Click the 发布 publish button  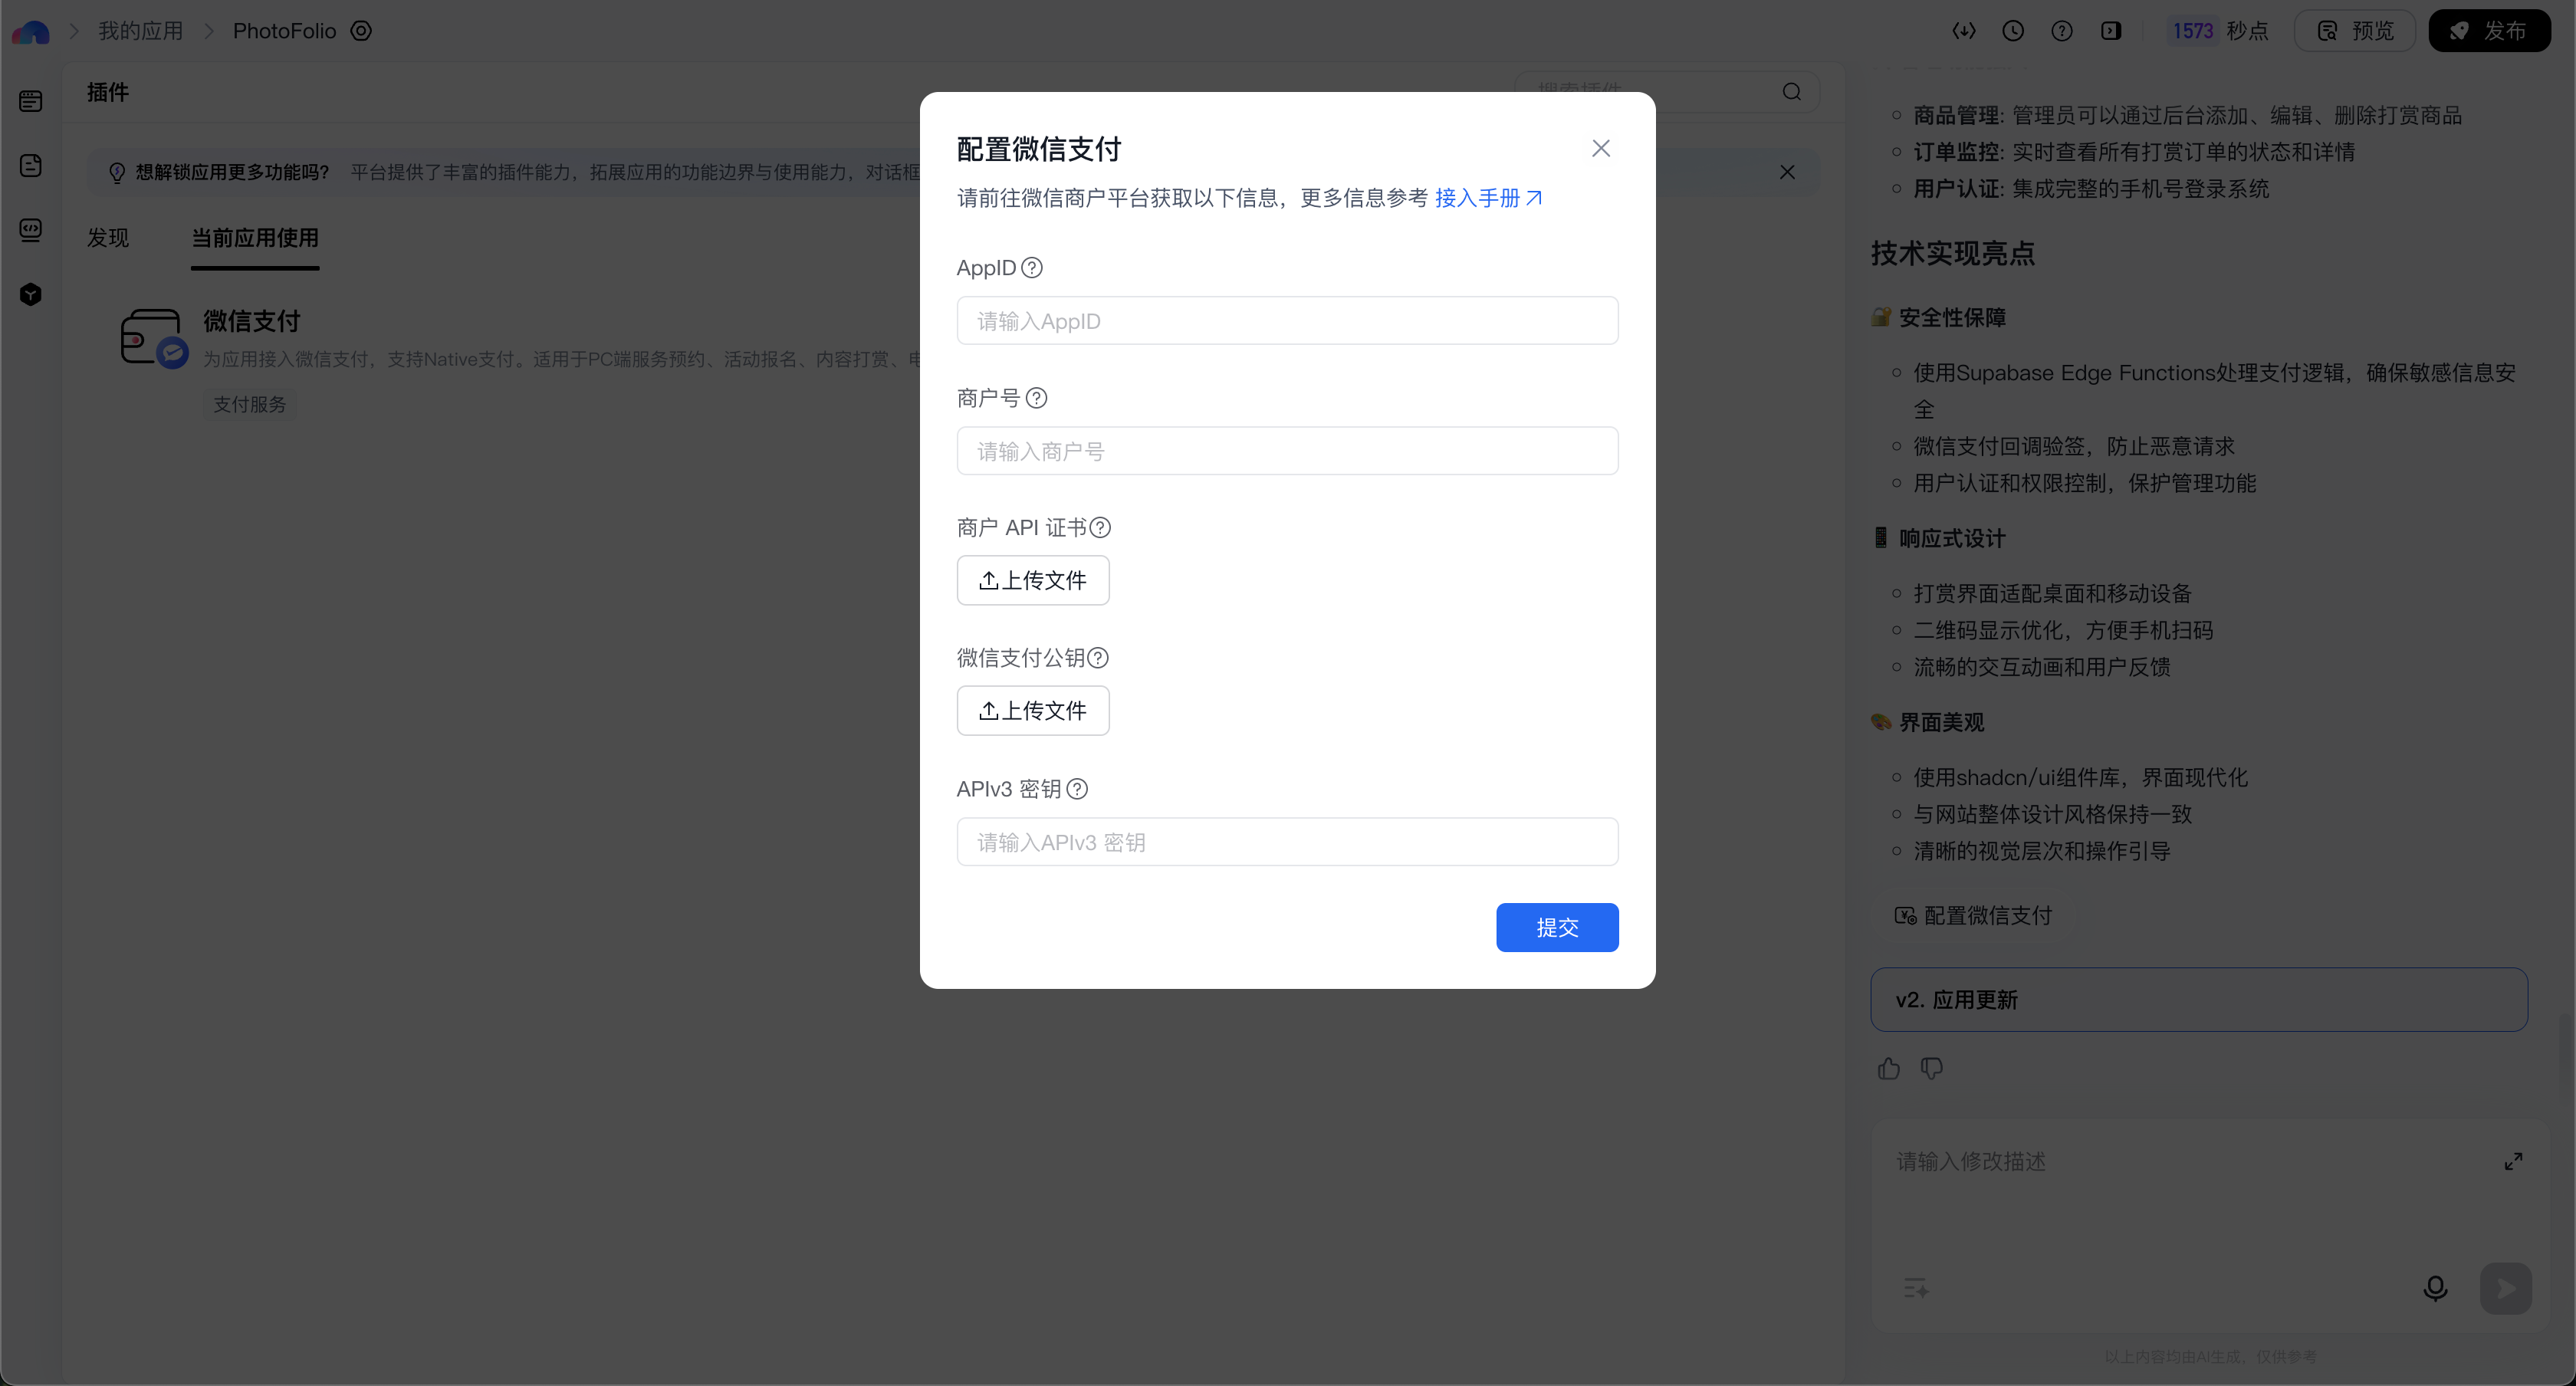pos(2489,31)
